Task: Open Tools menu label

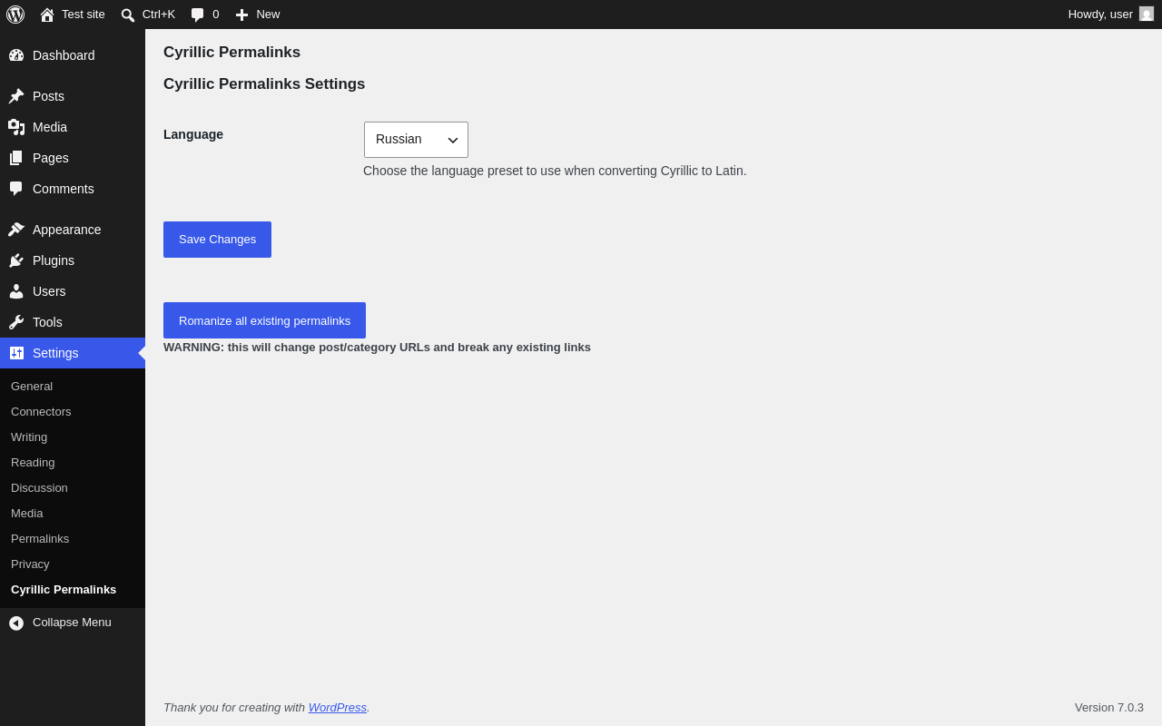Action: coord(47,322)
